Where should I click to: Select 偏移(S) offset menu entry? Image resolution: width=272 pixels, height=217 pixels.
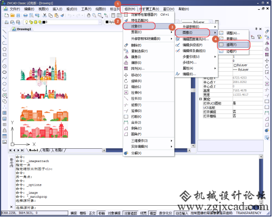pyautogui.click(x=148, y=63)
